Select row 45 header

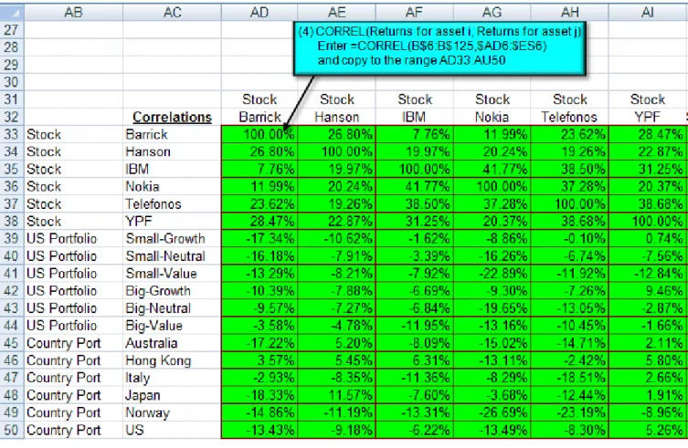point(12,343)
